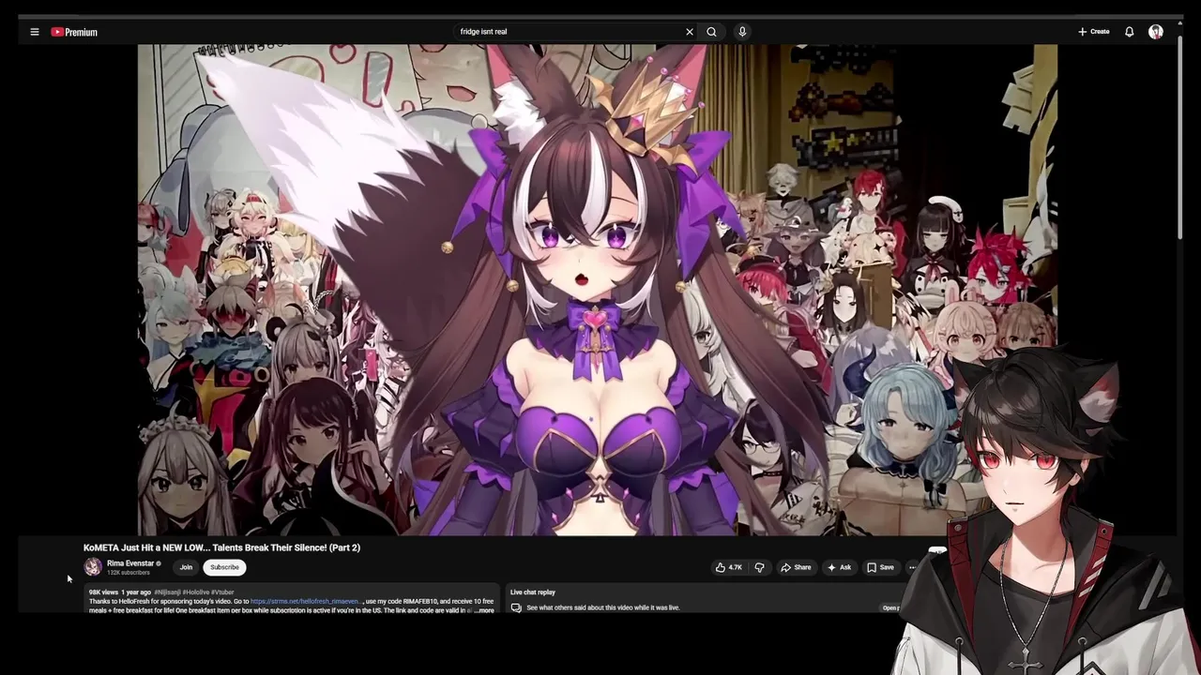This screenshot has height=675, width=1201.
Task: Open the HelloFresh strms.net sponsor link
Action: (x=305, y=601)
